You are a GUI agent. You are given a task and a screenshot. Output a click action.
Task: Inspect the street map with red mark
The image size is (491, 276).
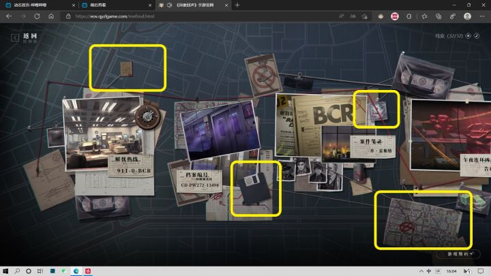423,224
